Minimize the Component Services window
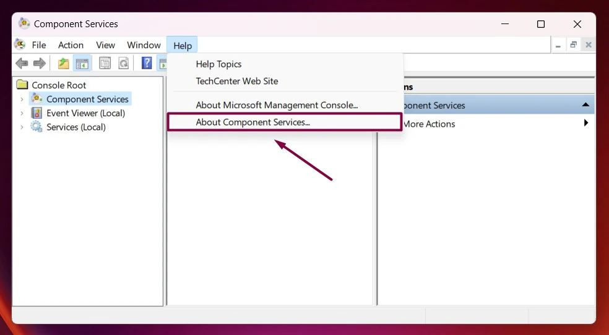This screenshot has height=335, width=609. click(x=505, y=24)
